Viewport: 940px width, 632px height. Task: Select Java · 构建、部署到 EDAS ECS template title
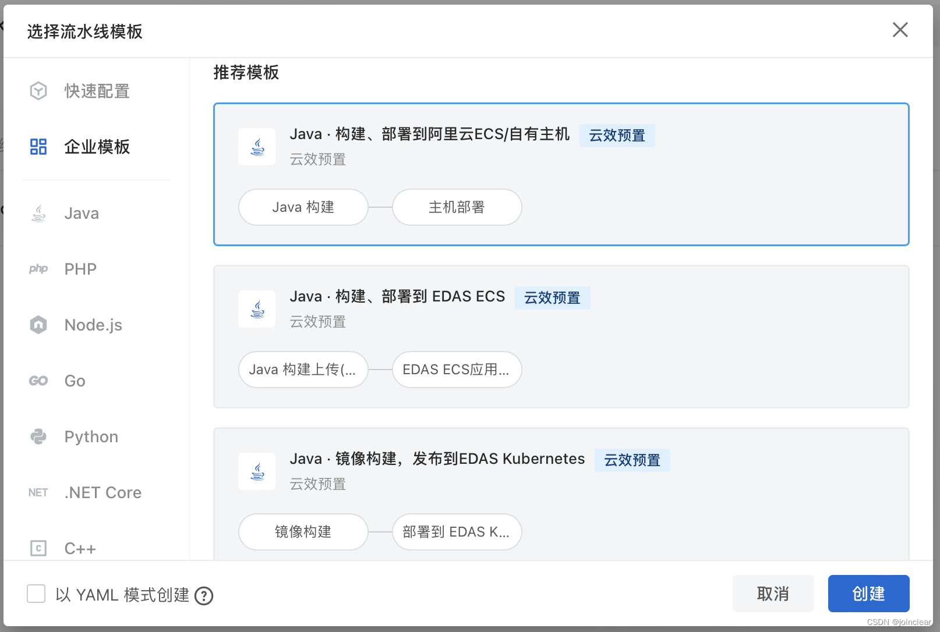coord(398,297)
